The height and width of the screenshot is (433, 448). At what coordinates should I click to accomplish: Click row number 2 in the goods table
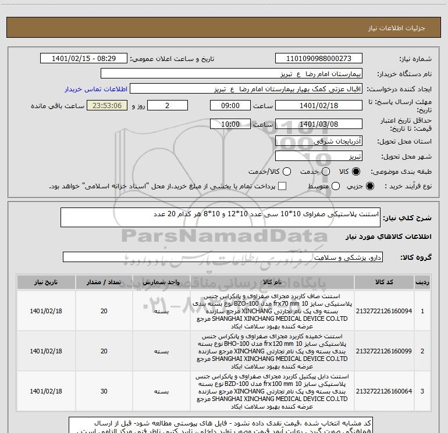[x=422, y=351]
